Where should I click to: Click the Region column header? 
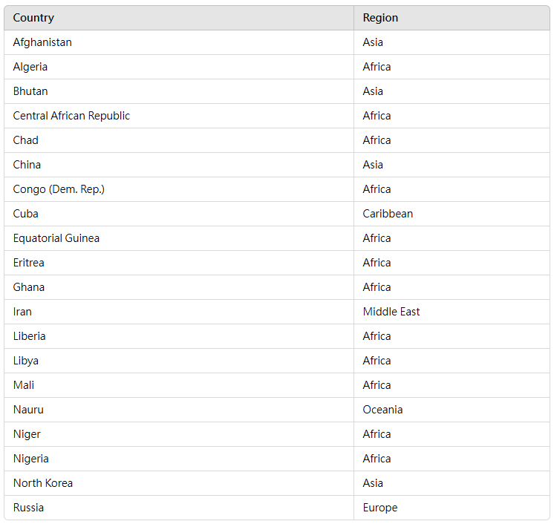pyautogui.click(x=380, y=18)
